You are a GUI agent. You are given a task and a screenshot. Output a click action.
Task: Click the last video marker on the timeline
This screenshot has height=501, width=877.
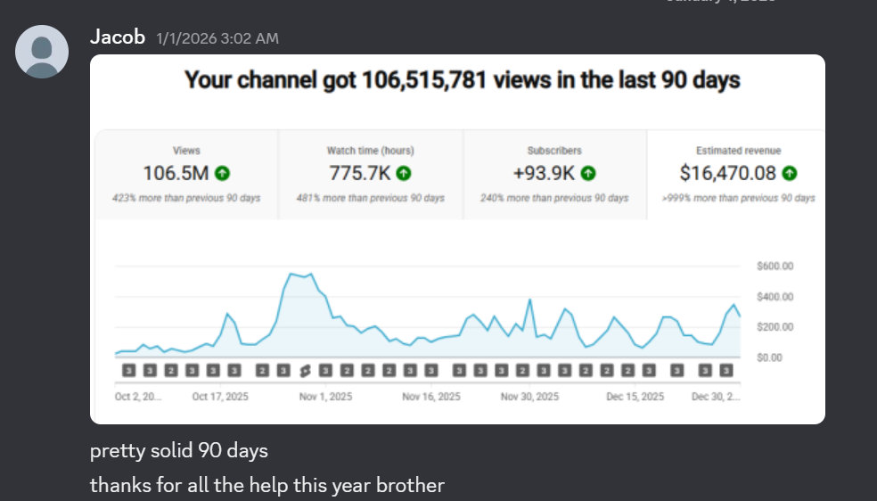pyautogui.click(x=726, y=371)
